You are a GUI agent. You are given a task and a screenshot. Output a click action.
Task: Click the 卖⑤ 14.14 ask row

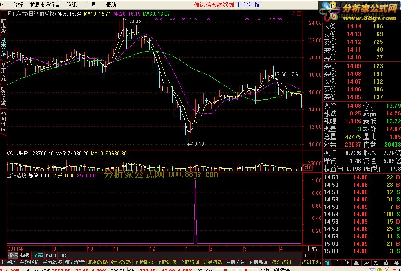362,26
